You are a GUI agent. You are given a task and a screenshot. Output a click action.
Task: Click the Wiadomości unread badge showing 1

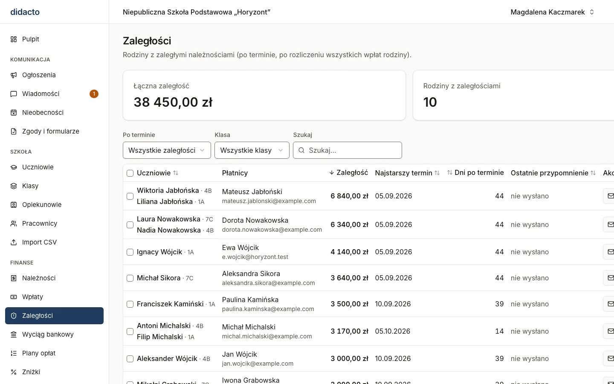[x=94, y=94]
